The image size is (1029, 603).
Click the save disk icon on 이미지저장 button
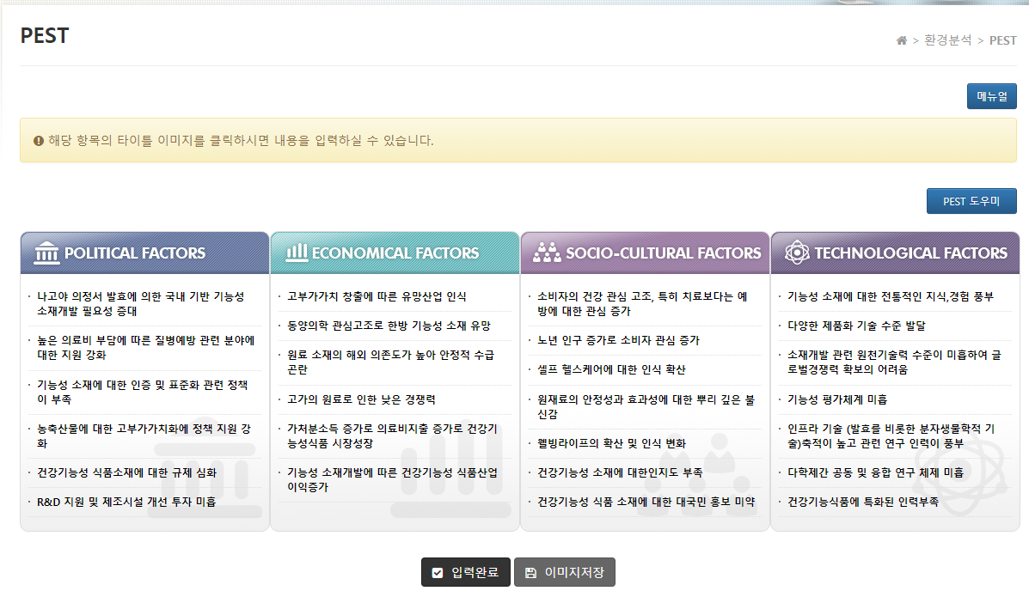point(531,571)
